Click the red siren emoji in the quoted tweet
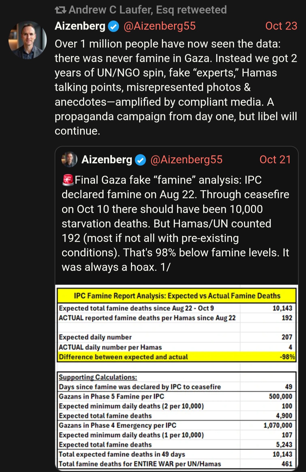 [x=68, y=180]
